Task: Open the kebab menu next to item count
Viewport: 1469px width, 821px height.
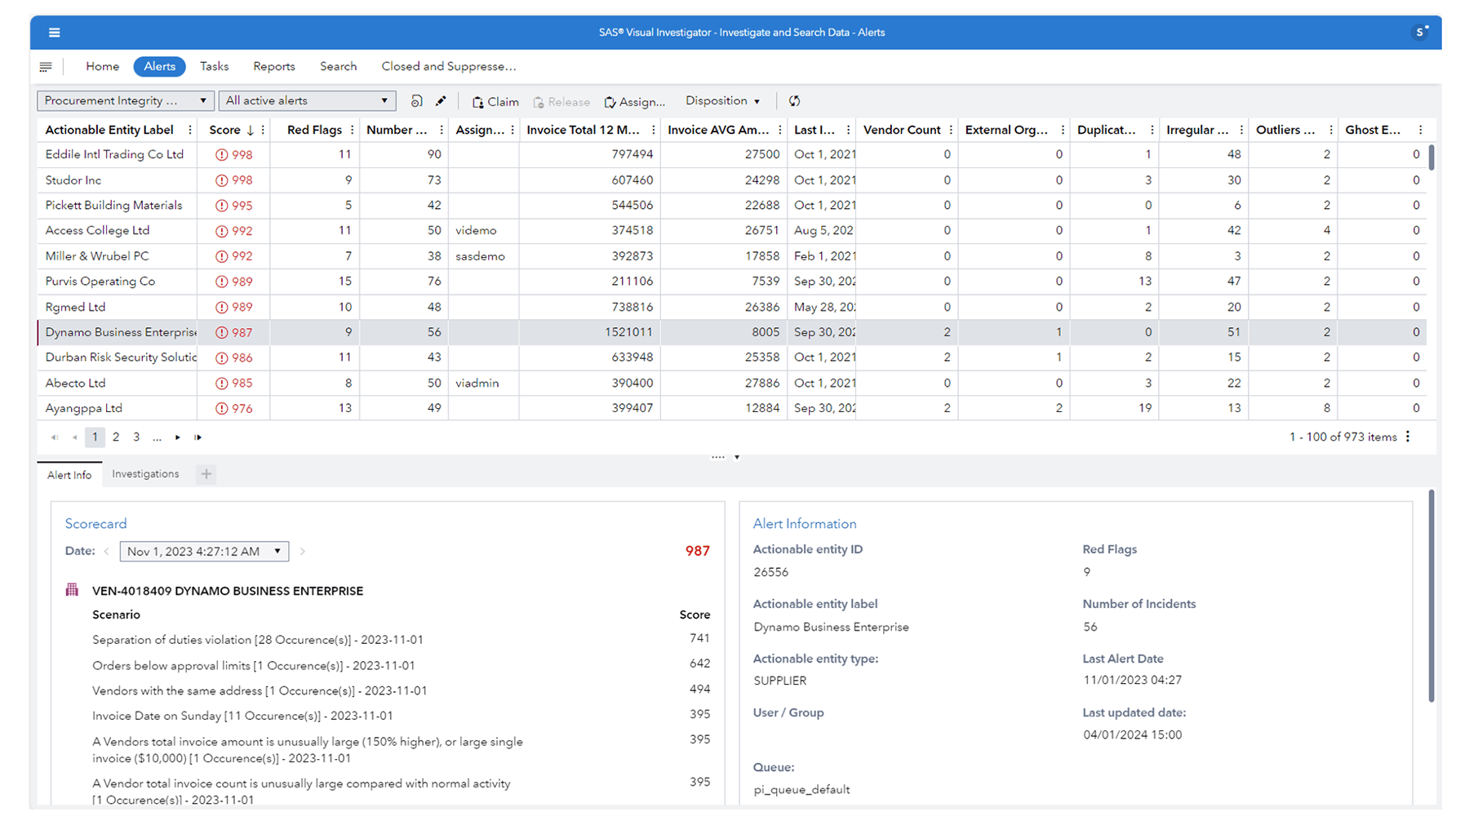Action: click(1407, 437)
